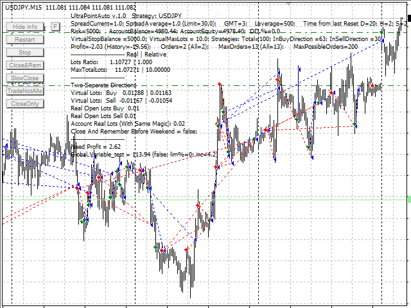Click the text "SpreadAverage=1.0 (Limit=30.0);"
The width and height of the screenshot is (411, 308).
pos(171,24)
